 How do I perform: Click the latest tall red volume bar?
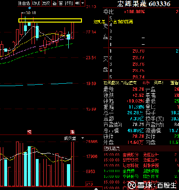point(73,164)
